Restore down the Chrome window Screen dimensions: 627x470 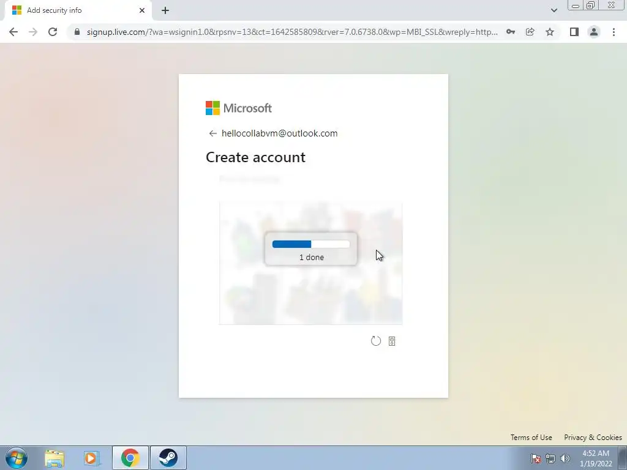591,6
